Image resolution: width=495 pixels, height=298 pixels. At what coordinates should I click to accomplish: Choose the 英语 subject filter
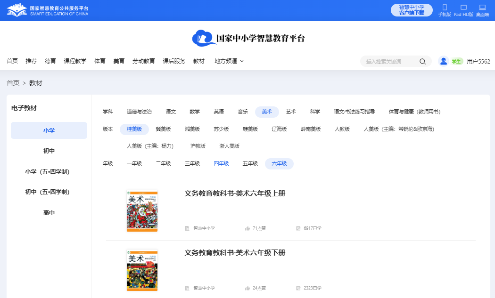click(219, 112)
